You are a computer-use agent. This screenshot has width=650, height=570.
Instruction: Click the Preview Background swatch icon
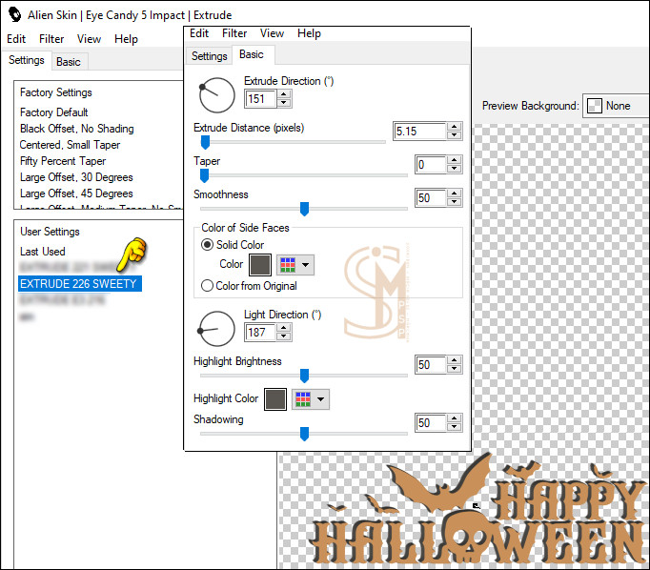point(594,106)
